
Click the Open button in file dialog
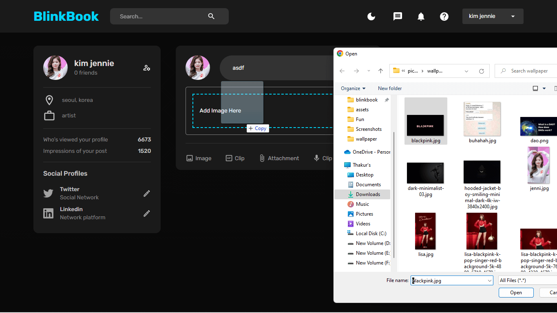point(516,293)
